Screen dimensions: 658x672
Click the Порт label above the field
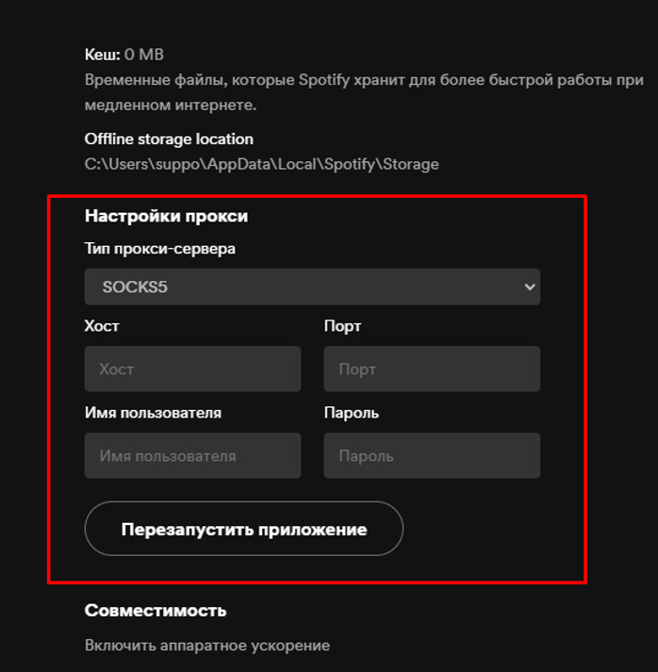click(342, 326)
